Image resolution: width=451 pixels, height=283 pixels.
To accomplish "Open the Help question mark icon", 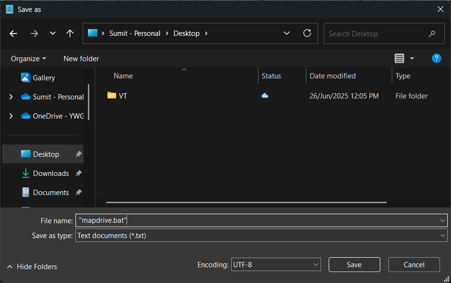I will coord(436,58).
